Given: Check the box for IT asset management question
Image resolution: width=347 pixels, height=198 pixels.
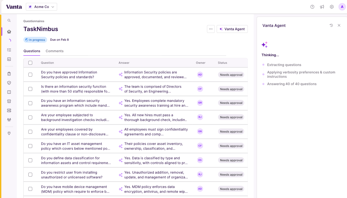Looking at the screenshot, I should click(30, 146).
